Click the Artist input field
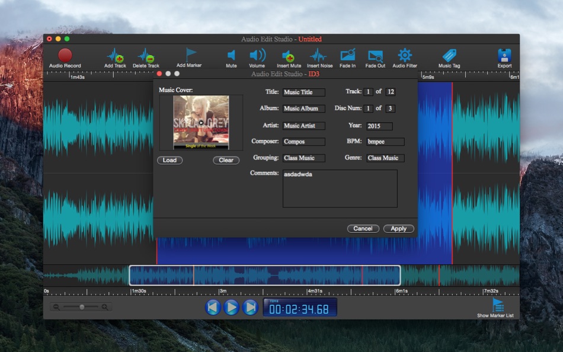Viewport: 563px width, 352px height. [304, 126]
